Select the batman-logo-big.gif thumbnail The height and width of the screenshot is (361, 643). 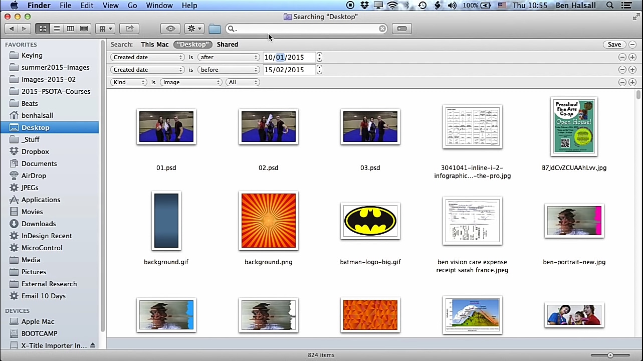(370, 221)
